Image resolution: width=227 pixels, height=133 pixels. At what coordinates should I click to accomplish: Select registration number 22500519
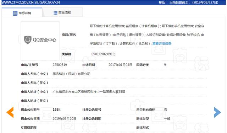click(60, 65)
